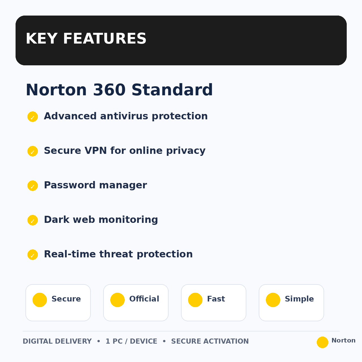Screen dimensions: 362x362
Task: Click the KEY FEATURES header banner
Action: pyautogui.click(x=181, y=40)
